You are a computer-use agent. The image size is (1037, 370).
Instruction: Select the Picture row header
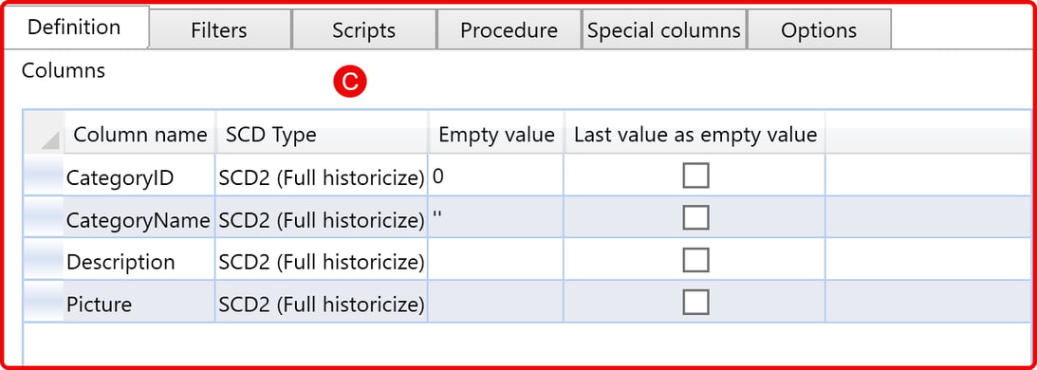tap(45, 302)
